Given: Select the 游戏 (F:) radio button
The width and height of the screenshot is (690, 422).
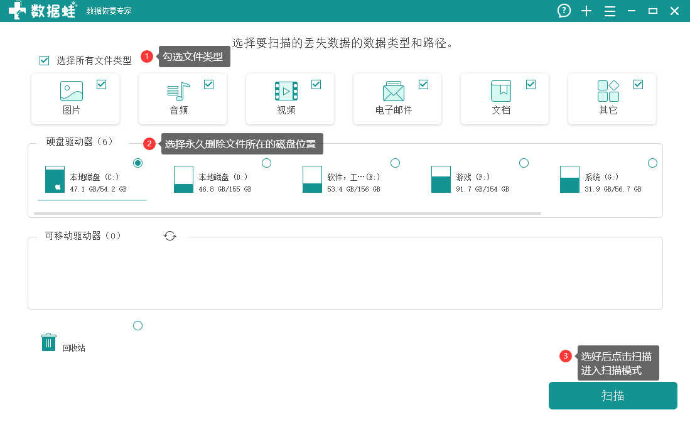Looking at the screenshot, I should click(x=524, y=163).
